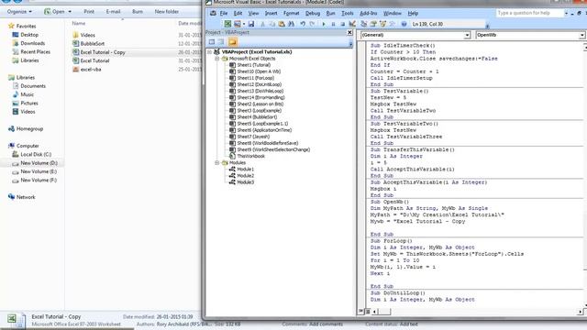Click the Redo arrow toolbar icon
This screenshot has width=587, height=330.
coord(312,24)
